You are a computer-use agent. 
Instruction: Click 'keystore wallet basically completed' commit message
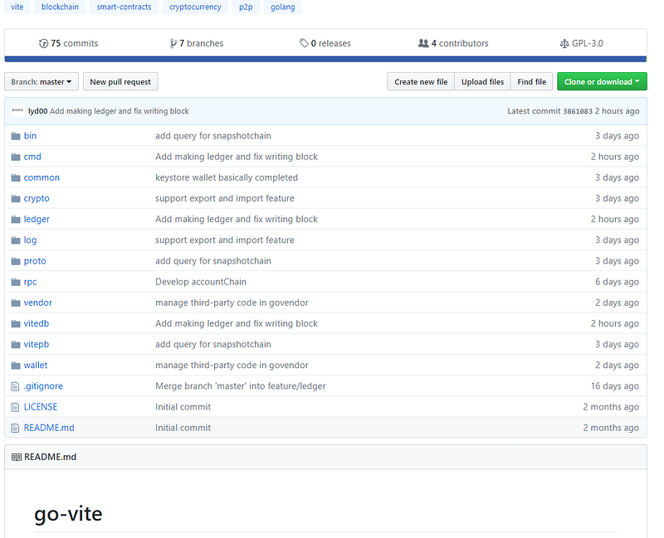coord(227,177)
